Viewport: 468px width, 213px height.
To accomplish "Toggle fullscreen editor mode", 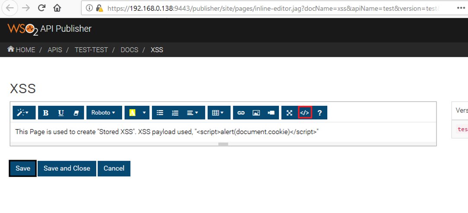I will [289, 113].
